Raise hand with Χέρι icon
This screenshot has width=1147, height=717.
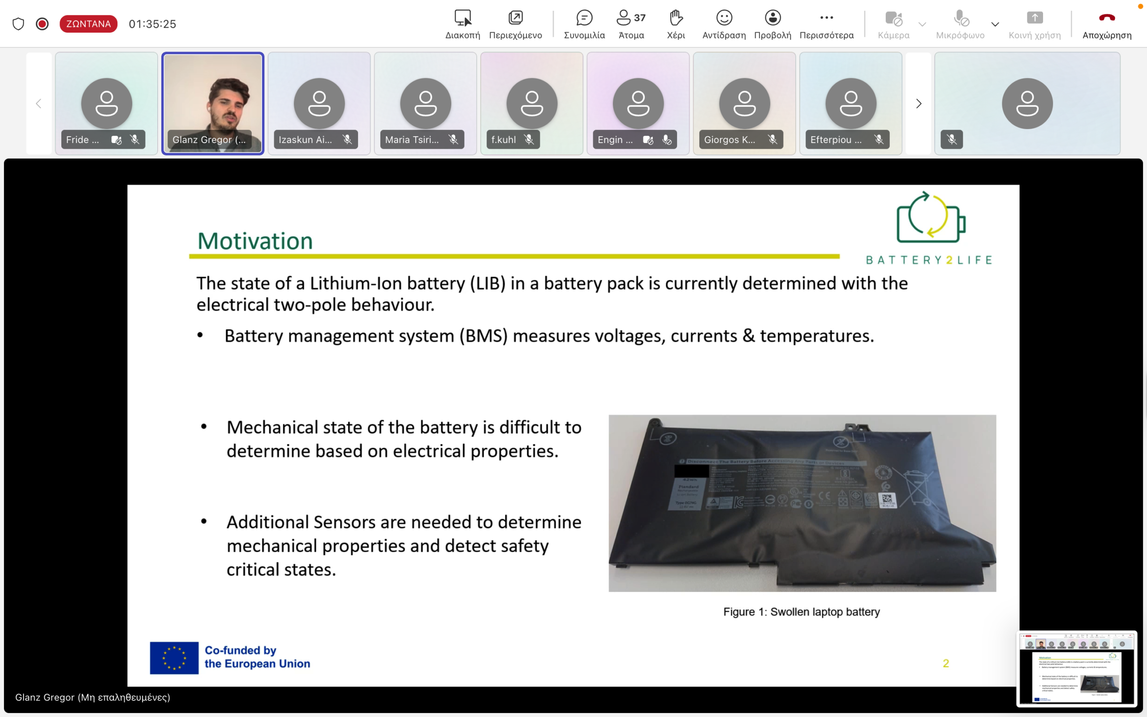[x=676, y=24]
